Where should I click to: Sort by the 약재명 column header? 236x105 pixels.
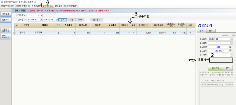point(45,25)
